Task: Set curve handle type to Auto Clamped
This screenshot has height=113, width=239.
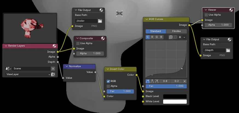Action: tap(157, 81)
